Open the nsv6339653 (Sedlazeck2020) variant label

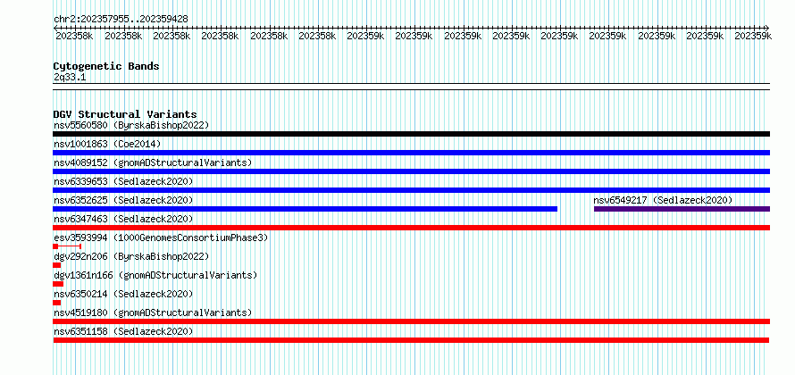tap(123, 181)
